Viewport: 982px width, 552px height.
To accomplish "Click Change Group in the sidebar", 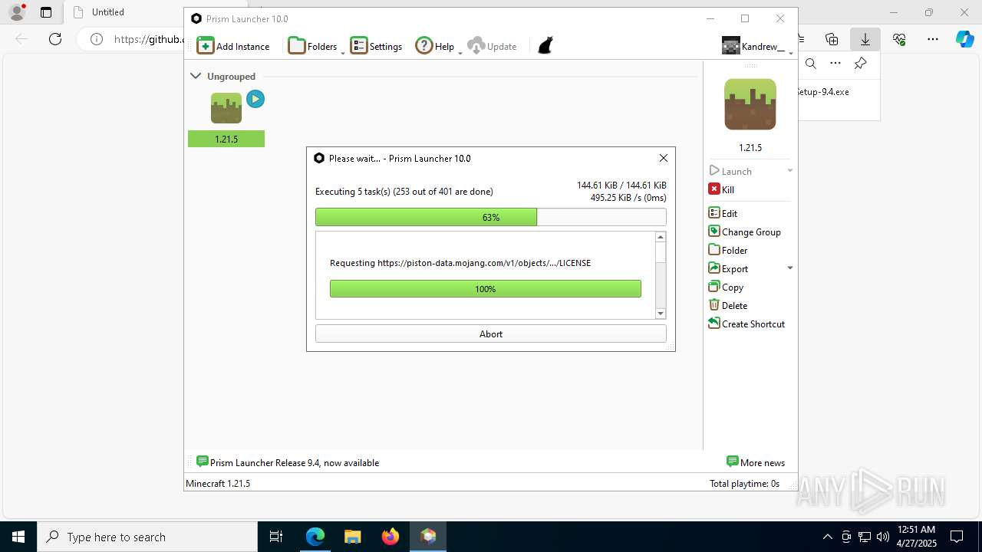I will tap(744, 232).
